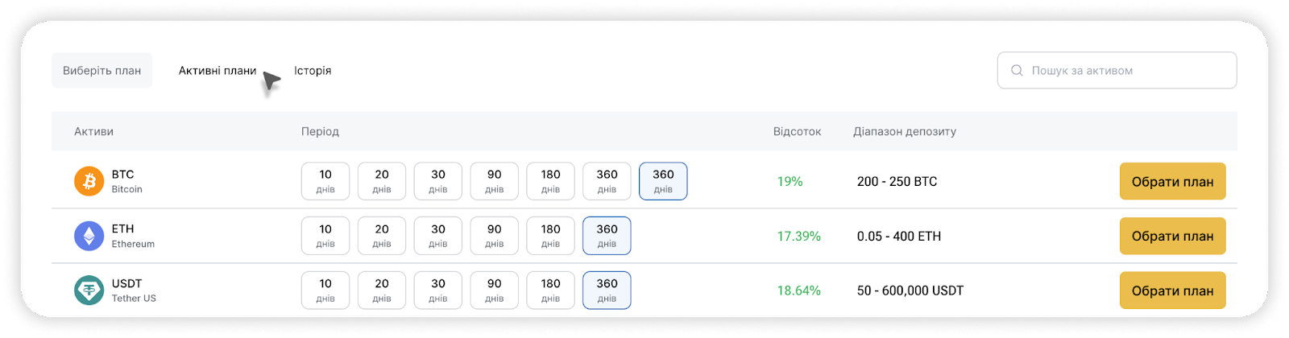Click the Tether USDT coin icon

tap(89, 291)
